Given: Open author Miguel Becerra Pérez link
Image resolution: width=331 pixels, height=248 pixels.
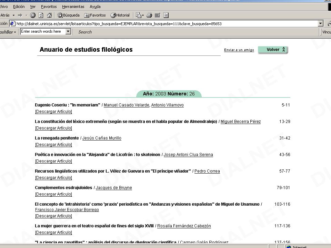Looking at the screenshot, I should click(241, 122).
